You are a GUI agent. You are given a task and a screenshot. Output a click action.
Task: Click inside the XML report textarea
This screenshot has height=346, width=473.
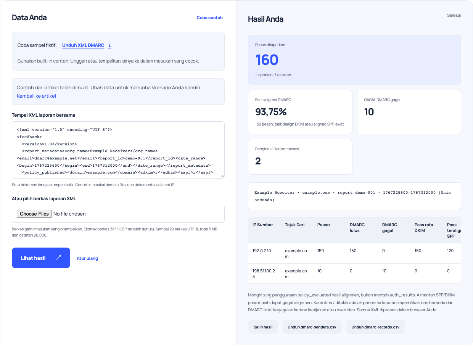click(x=118, y=150)
